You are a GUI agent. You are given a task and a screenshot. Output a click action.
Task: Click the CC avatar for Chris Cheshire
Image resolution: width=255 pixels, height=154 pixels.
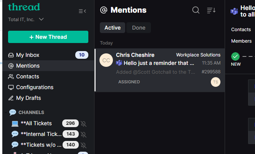(106, 60)
